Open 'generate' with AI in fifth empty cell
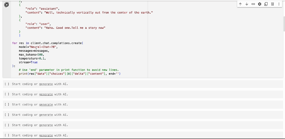Screen dimensions: 285x139 (x=46, y=125)
